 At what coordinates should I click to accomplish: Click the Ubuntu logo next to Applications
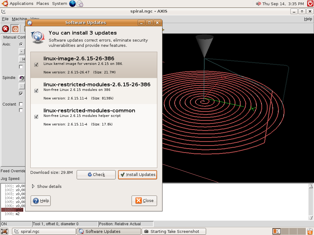point(5,4)
